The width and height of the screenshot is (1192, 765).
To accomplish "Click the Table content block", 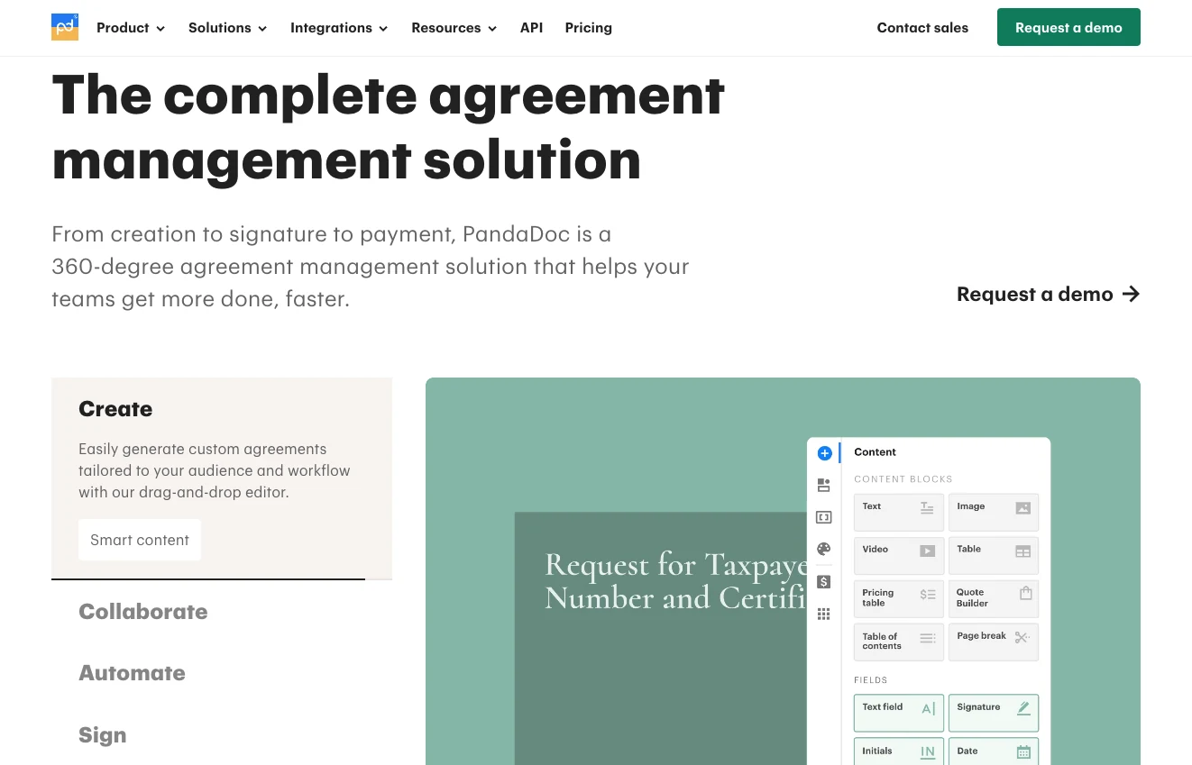I will tap(994, 555).
